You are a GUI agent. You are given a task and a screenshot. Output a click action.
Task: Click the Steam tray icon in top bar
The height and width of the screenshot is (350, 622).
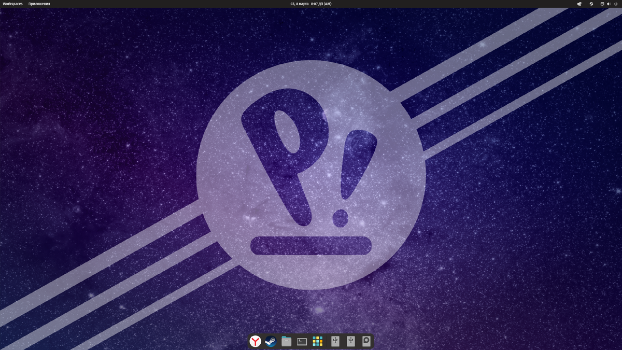coord(591,4)
